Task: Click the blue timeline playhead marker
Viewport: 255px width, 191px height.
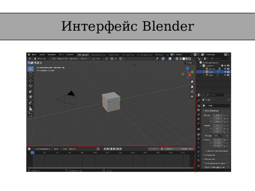Action: [x=32, y=152]
